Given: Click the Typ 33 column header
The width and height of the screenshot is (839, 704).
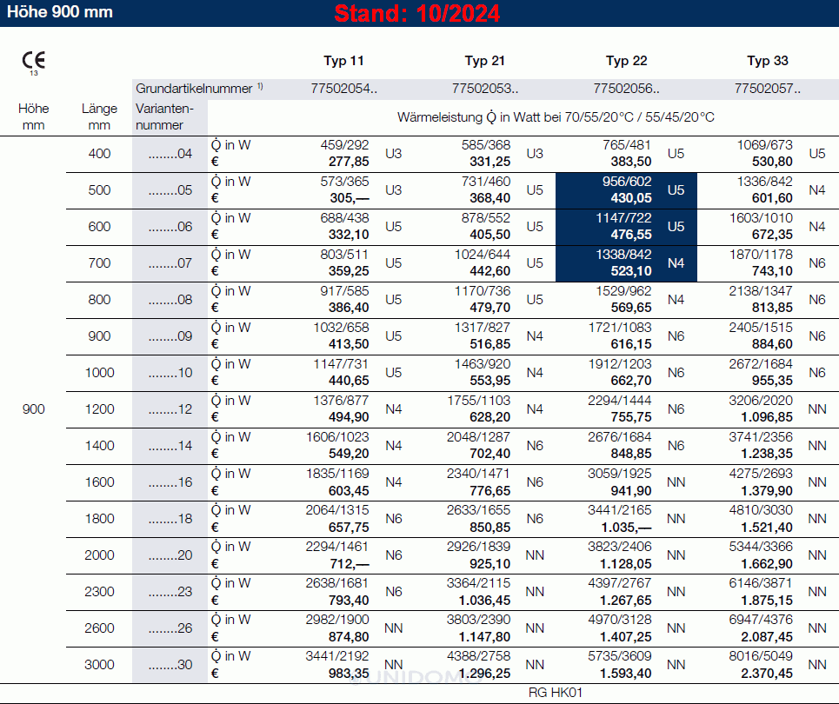Looking at the screenshot, I should tap(768, 61).
